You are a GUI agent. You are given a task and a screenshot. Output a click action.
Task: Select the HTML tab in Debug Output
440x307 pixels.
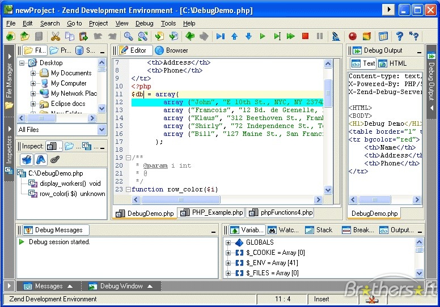392,63
